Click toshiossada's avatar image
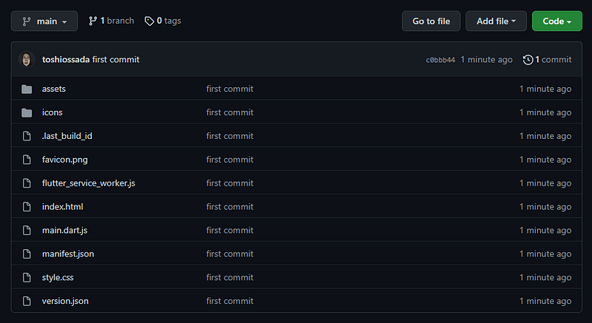The width and height of the screenshot is (592, 323). click(x=27, y=60)
